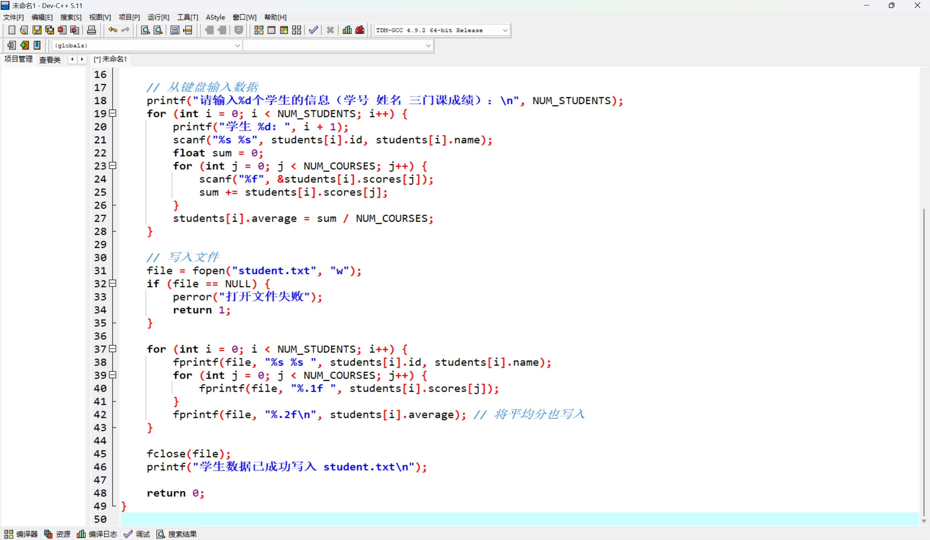
Task: Click the Print icon in toolbar
Action: 92,30
